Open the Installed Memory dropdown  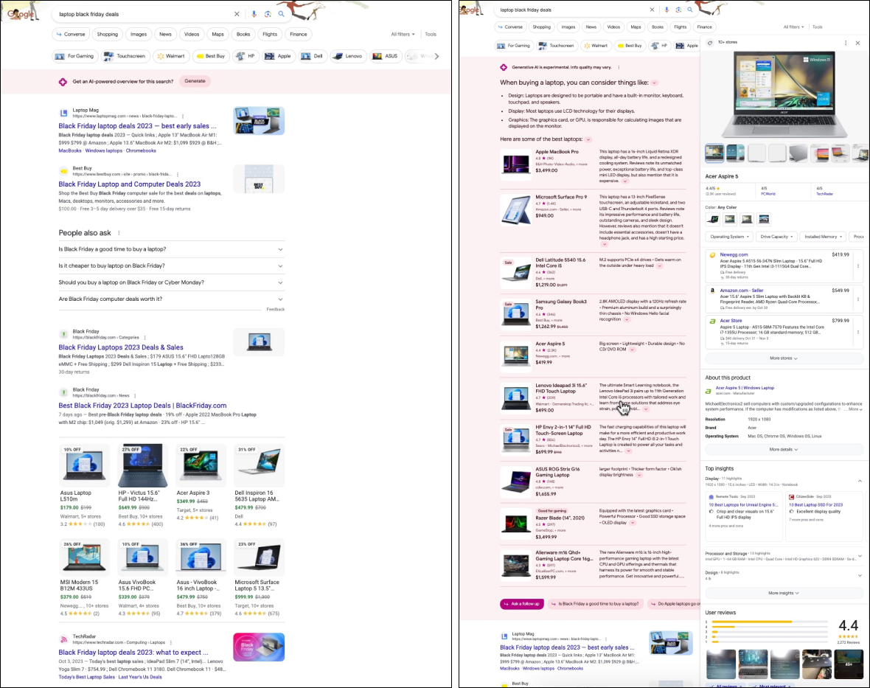pos(824,237)
